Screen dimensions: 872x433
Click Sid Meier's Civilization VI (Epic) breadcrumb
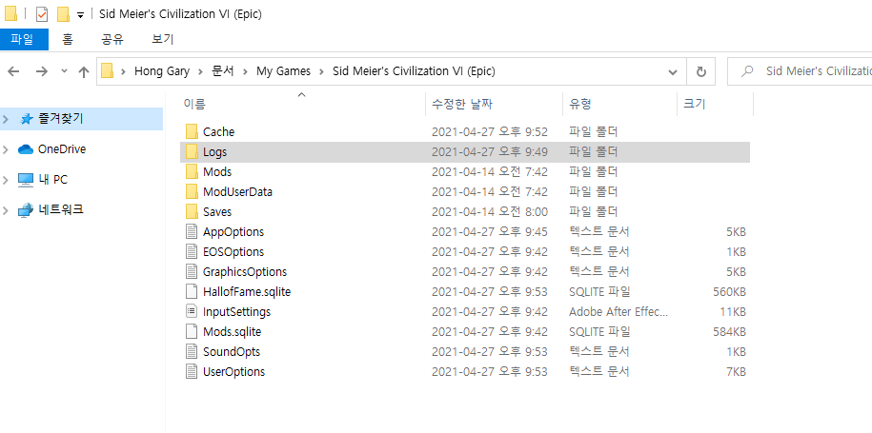click(x=414, y=71)
